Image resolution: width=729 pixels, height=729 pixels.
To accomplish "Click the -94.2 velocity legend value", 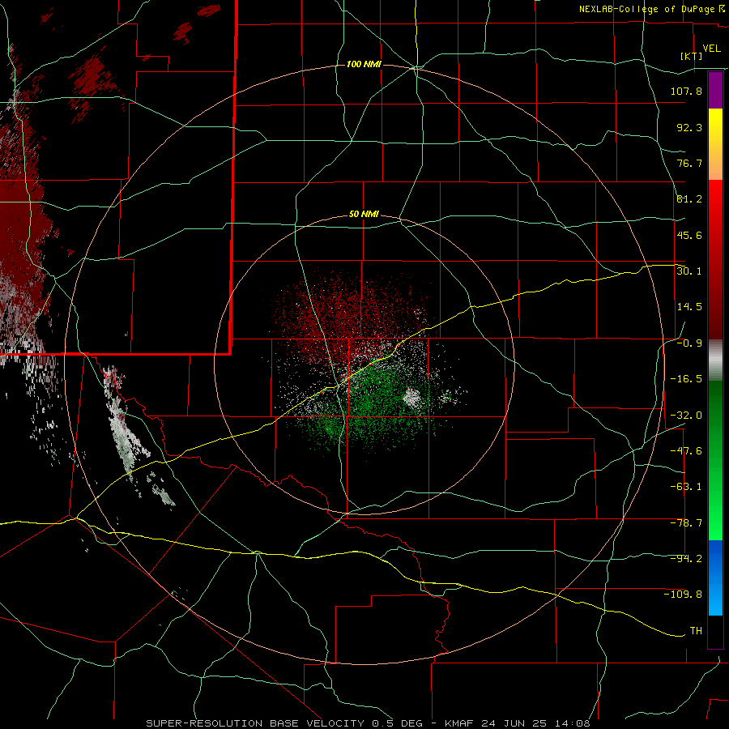I will [x=686, y=559].
